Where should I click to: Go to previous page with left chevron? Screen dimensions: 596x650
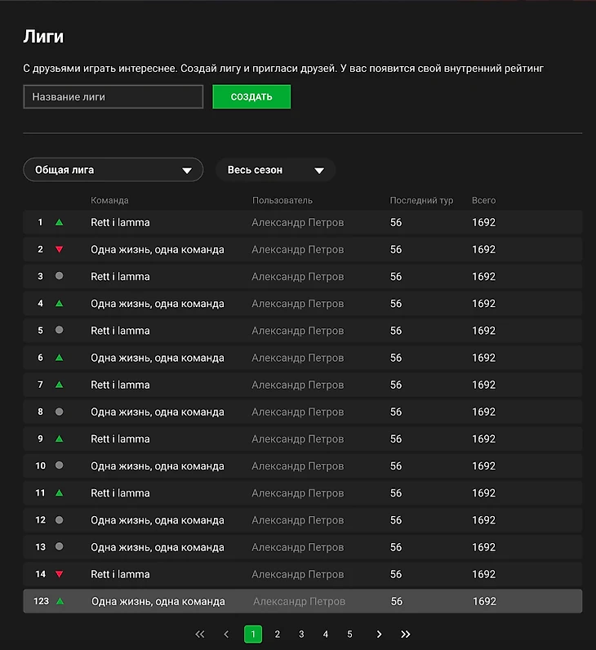[x=226, y=634]
